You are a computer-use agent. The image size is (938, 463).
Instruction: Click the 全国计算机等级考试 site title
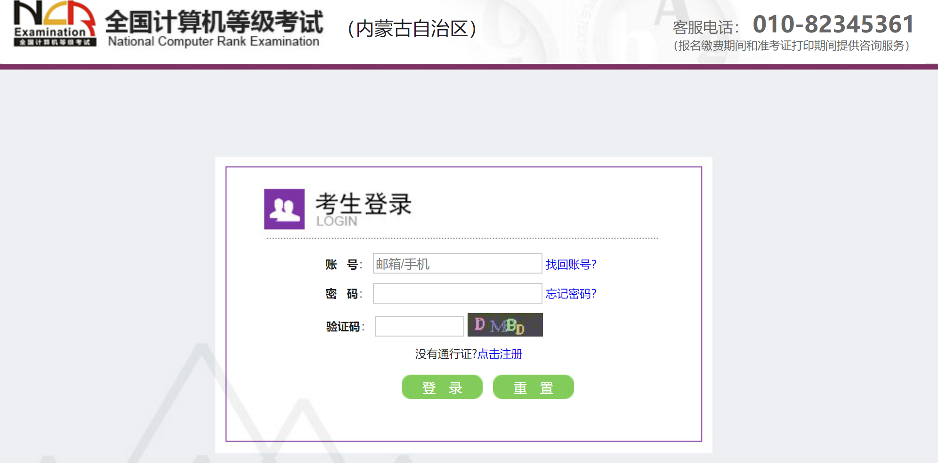tap(214, 21)
